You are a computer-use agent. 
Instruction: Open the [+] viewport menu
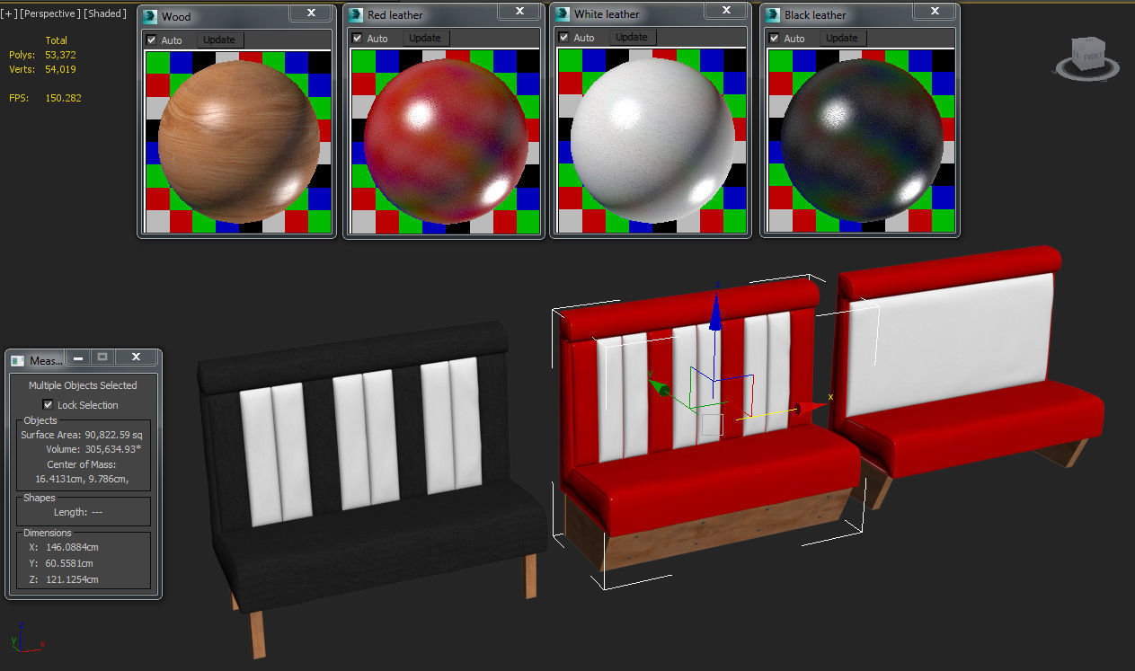click(8, 13)
